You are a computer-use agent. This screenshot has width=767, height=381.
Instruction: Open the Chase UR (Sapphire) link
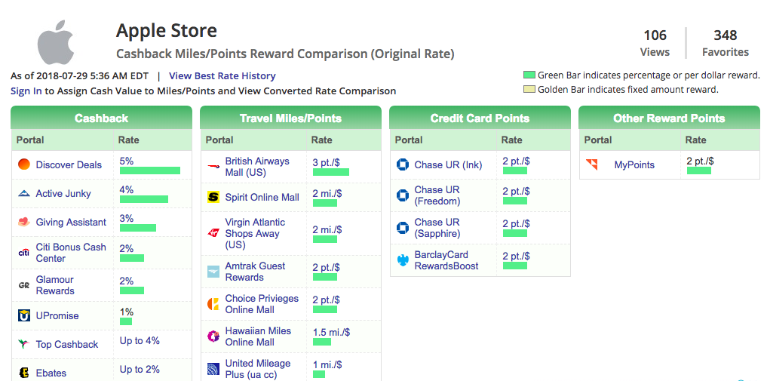(437, 228)
